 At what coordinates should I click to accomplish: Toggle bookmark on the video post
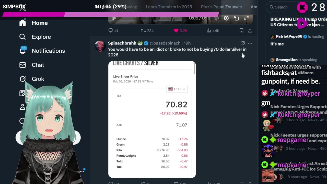point(241,31)
